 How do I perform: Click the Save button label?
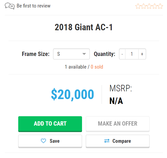(54, 141)
